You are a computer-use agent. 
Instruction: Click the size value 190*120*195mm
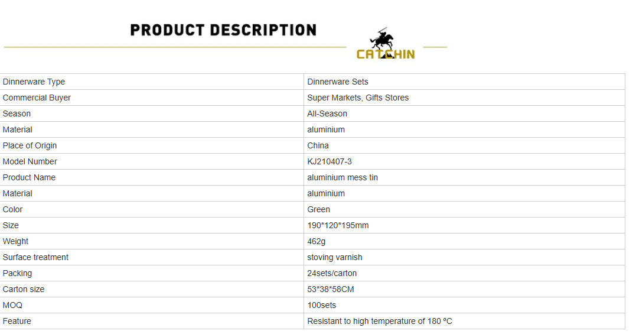point(338,225)
